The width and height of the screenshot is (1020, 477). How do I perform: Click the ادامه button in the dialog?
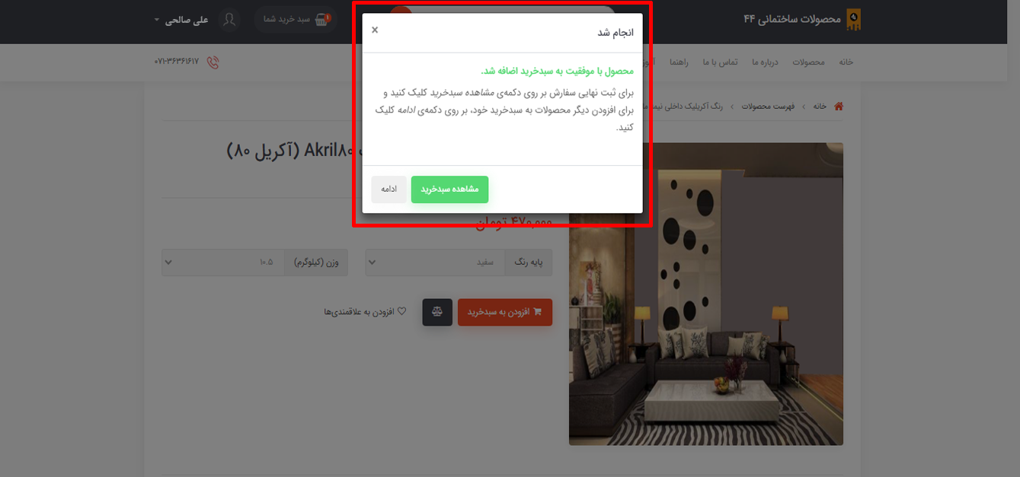click(389, 189)
